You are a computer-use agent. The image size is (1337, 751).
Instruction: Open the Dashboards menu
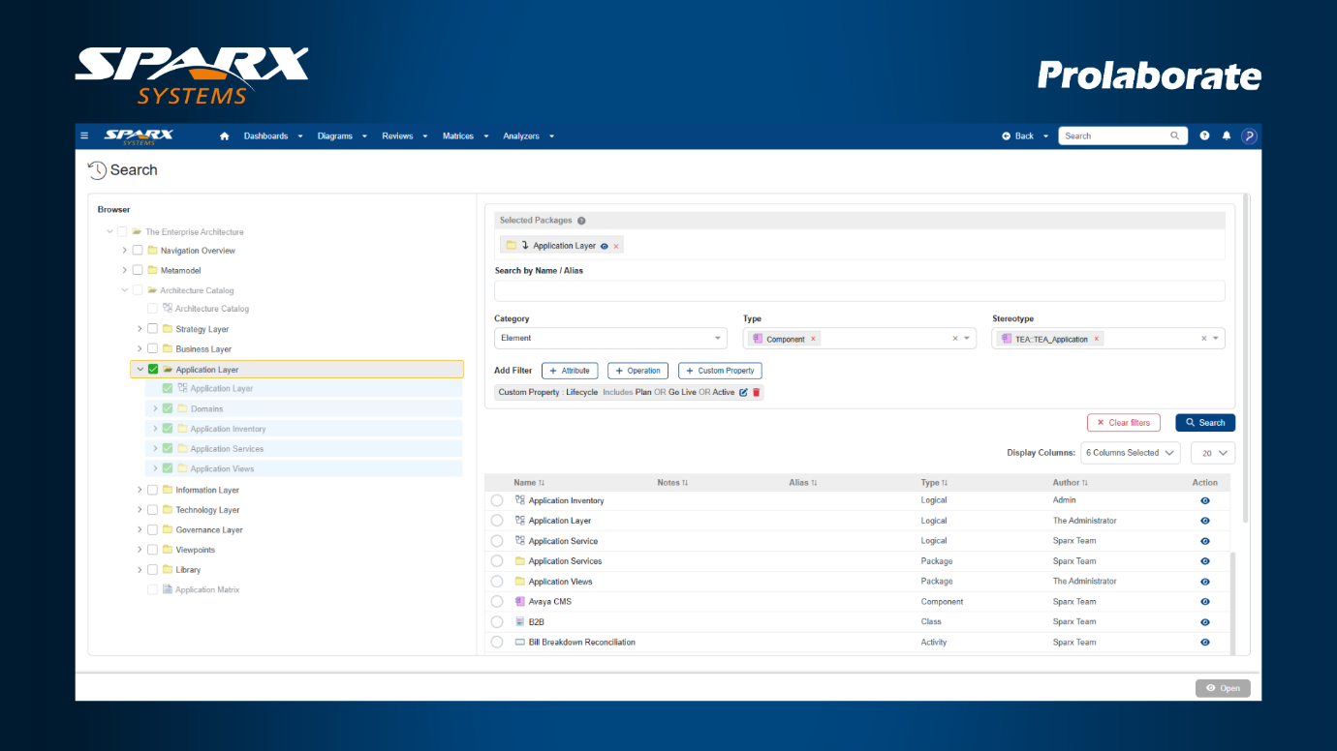point(273,136)
